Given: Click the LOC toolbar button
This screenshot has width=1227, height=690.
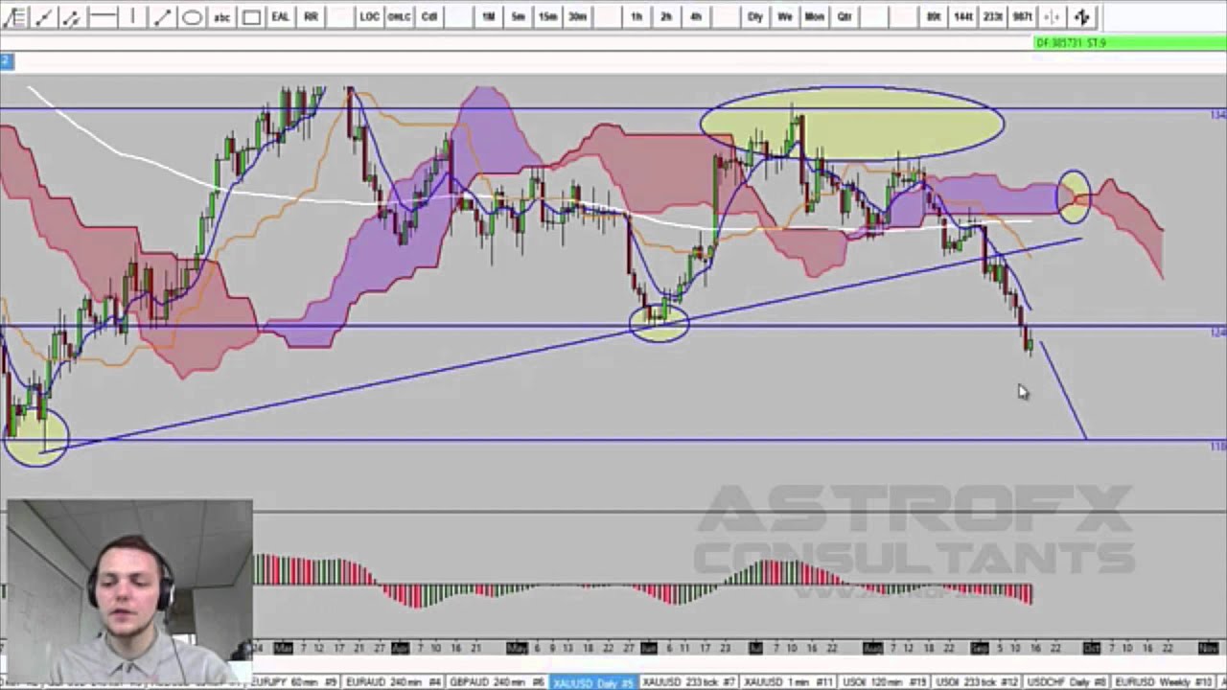Looking at the screenshot, I should [x=369, y=16].
